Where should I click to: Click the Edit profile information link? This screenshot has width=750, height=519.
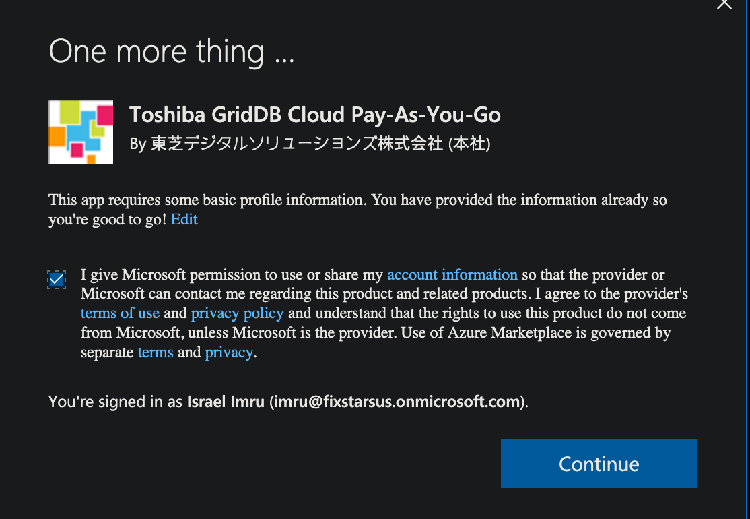[184, 220]
